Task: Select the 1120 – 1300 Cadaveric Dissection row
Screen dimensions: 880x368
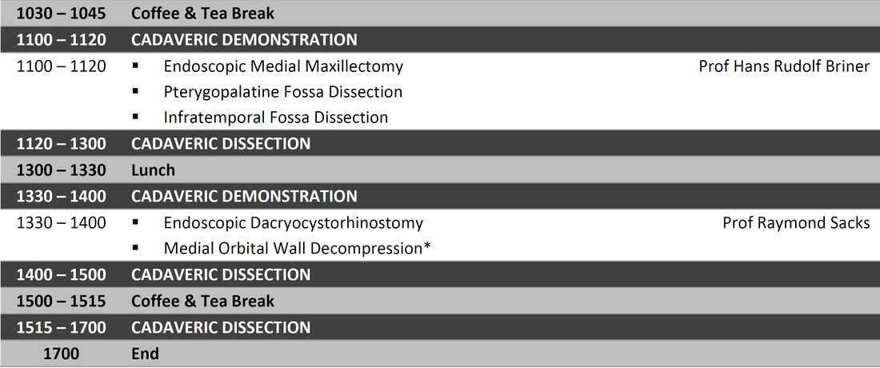Action: tap(440, 144)
